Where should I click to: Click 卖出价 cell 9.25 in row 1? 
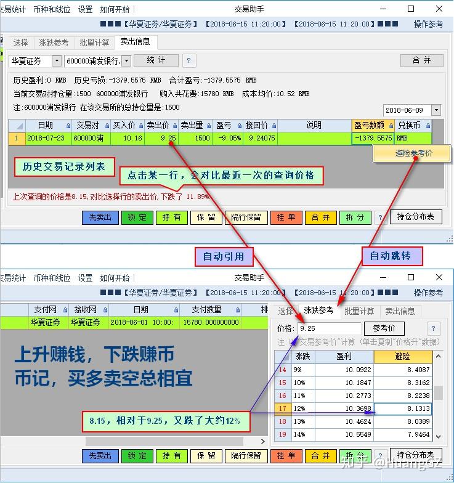pos(161,138)
